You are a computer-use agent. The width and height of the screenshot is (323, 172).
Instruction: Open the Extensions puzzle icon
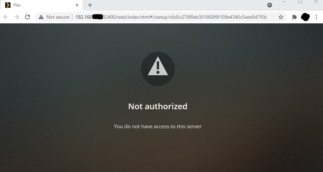pos(294,17)
